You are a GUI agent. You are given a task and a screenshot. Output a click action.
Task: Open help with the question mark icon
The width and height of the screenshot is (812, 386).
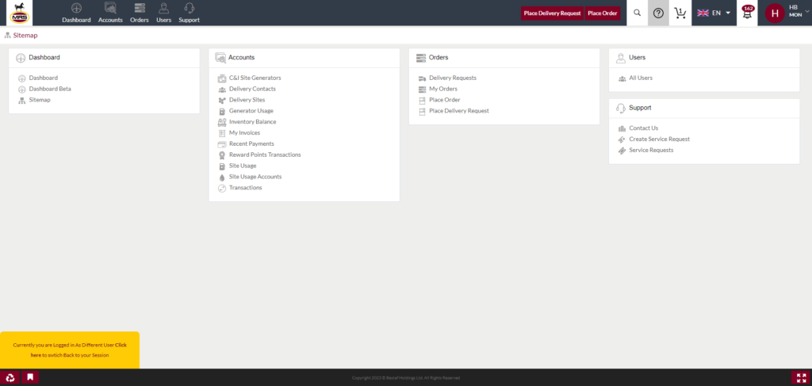(658, 13)
